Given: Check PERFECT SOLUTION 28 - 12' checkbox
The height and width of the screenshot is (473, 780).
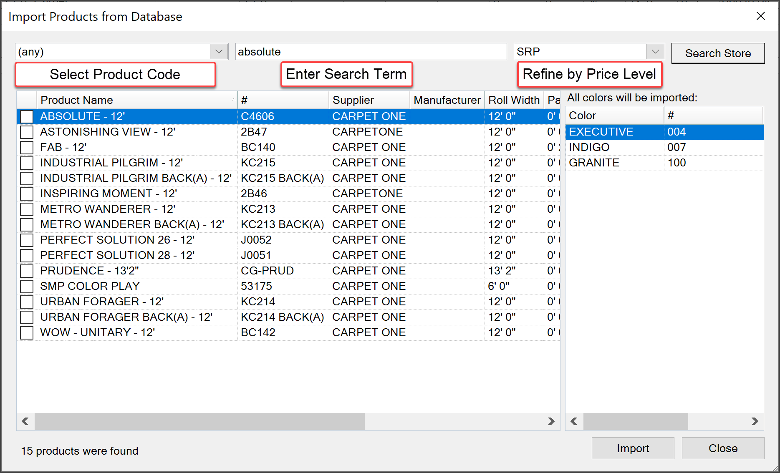Looking at the screenshot, I should coord(27,255).
